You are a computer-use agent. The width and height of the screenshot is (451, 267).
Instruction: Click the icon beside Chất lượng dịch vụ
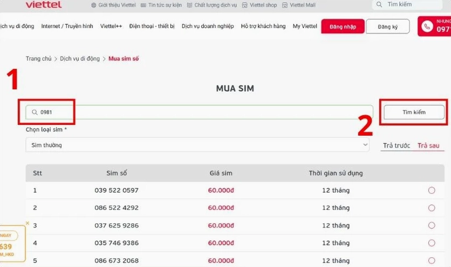coord(189,5)
